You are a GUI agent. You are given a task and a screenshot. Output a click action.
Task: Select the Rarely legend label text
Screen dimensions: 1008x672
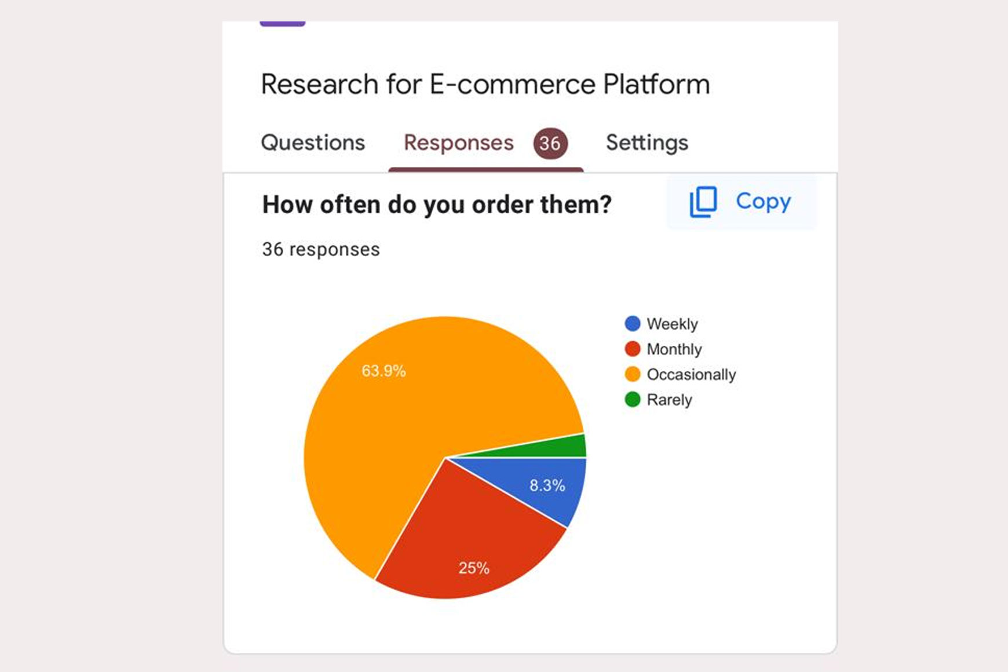(669, 400)
